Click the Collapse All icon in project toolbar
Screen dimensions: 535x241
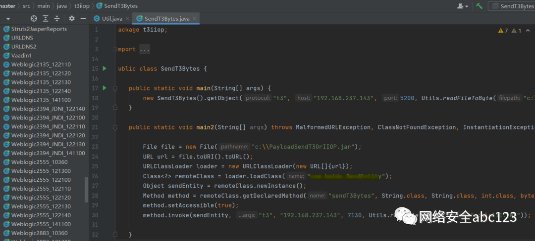pyautogui.click(x=57, y=18)
